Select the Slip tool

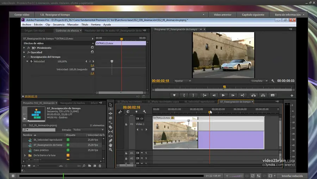(x=110, y=131)
